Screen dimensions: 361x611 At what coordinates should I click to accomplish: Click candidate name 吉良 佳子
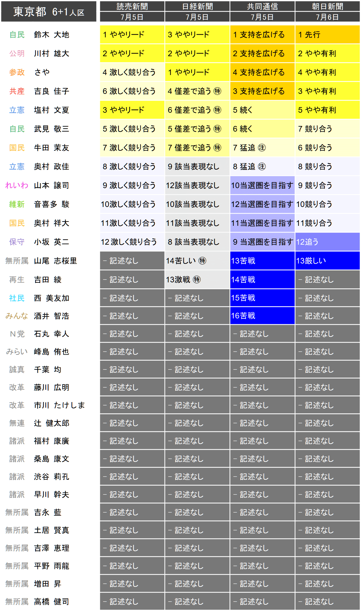click(52, 91)
